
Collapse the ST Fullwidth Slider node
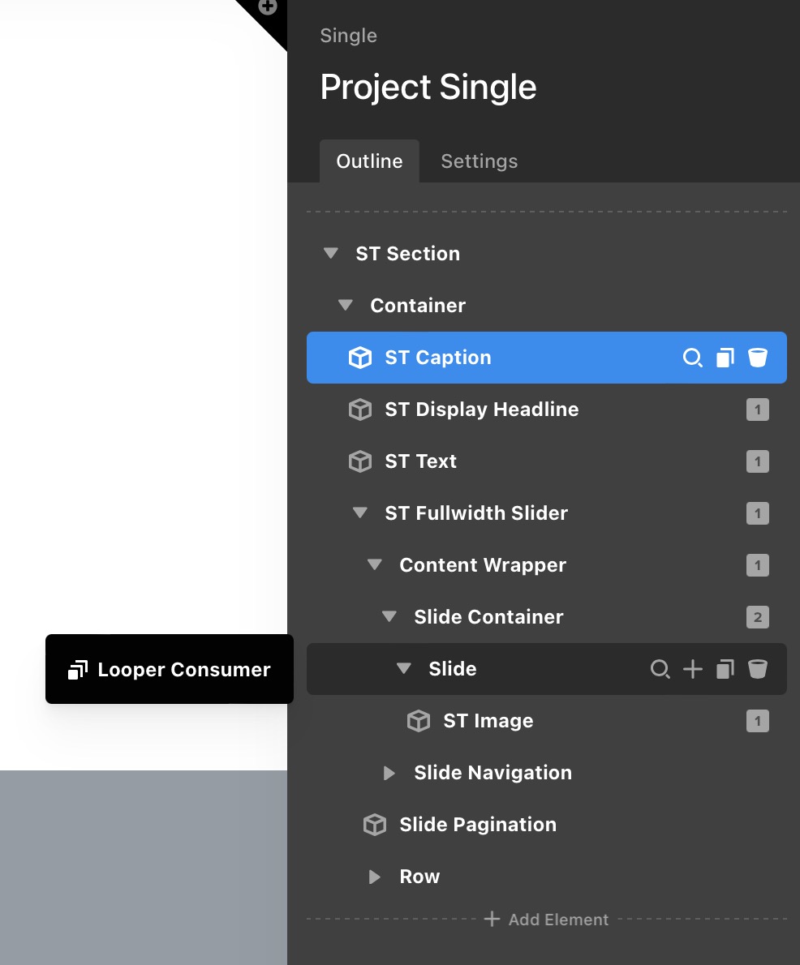(359, 513)
